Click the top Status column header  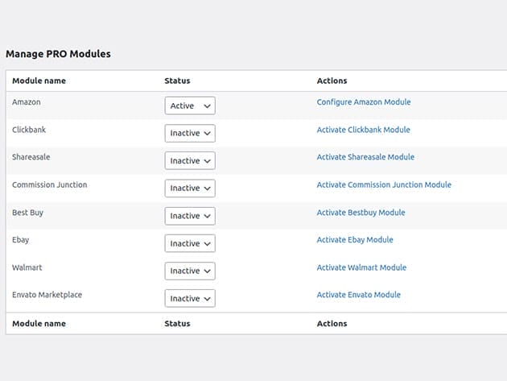coord(177,81)
